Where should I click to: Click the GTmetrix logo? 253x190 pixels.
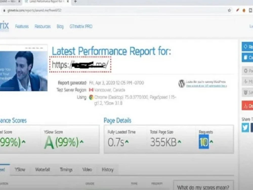coord(4,26)
